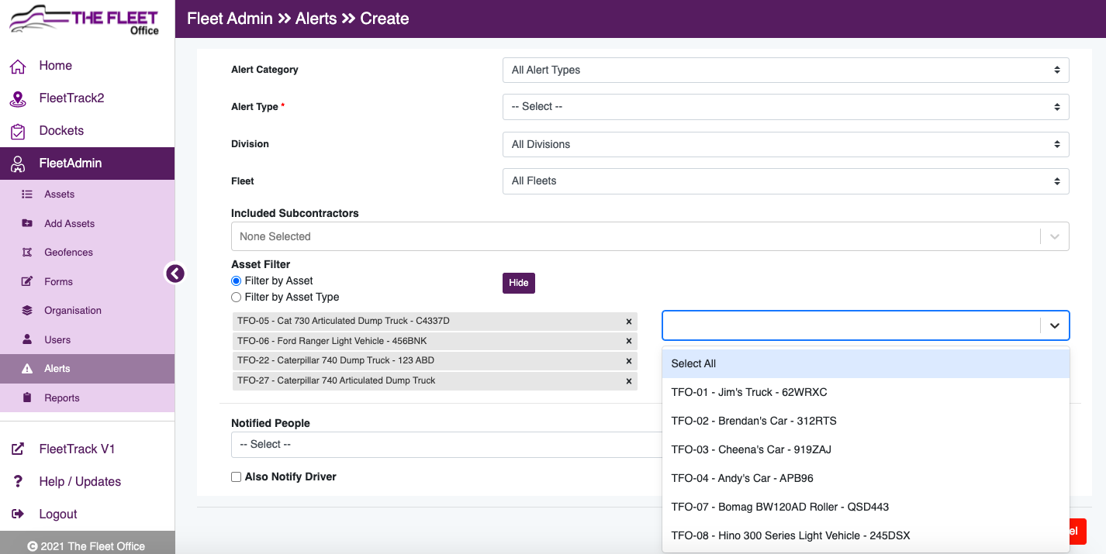Choose Filter by Asset Type option
1106x554 pixels.
point(236,297)
